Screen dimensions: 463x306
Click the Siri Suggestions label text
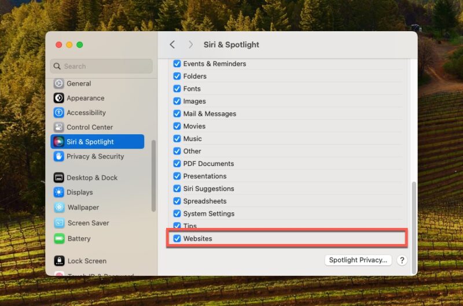pos(208,189)
